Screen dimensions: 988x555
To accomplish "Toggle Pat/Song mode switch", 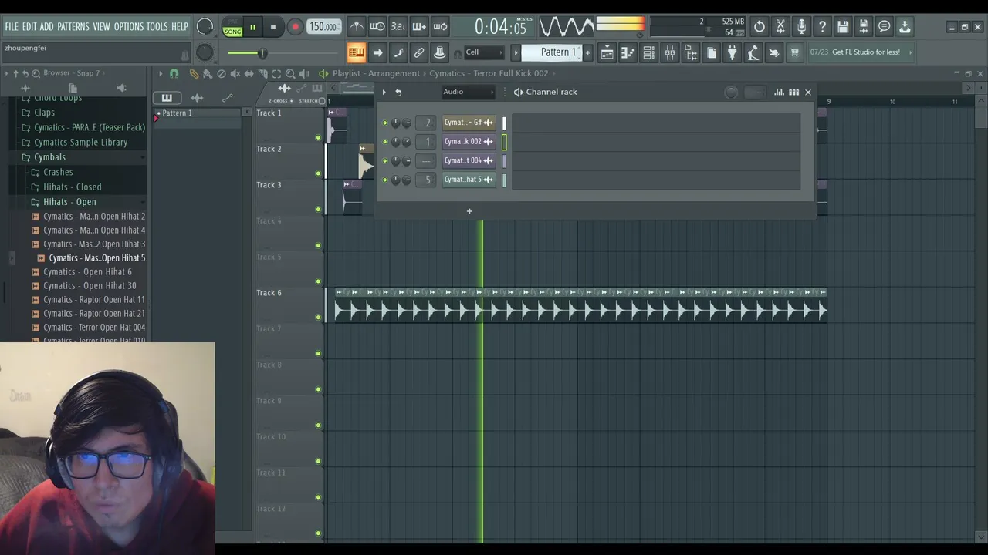I will click(x=232, y=28).
